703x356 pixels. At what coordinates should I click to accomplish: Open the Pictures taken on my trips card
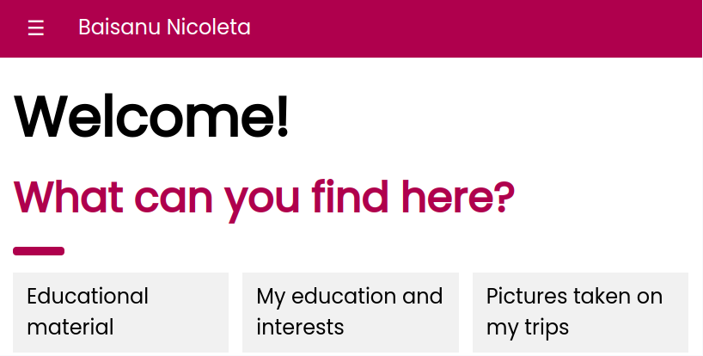tap(580, 312)
